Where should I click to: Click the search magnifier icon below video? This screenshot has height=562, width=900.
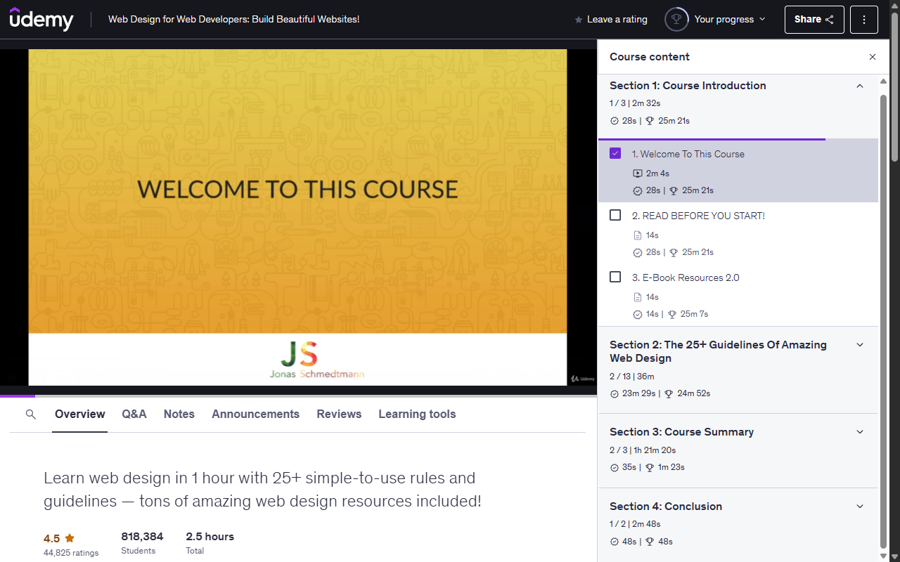tap(30, 414)
